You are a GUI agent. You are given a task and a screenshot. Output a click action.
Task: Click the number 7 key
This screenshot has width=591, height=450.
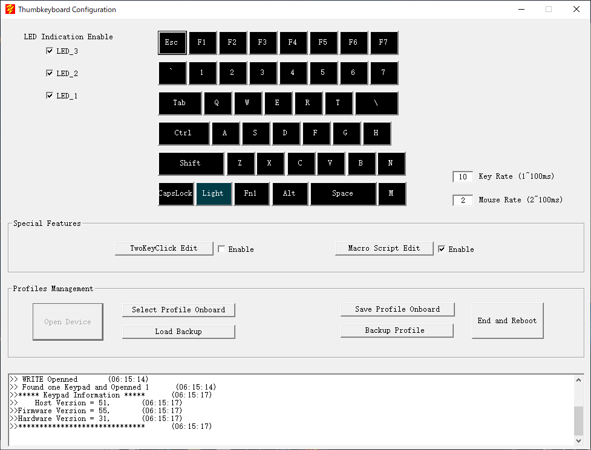384,73
